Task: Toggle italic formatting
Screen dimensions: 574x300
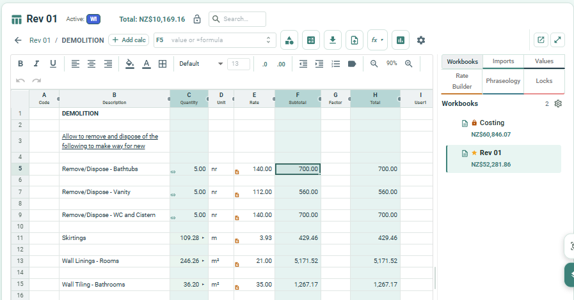Action: (x=36, y=64)
